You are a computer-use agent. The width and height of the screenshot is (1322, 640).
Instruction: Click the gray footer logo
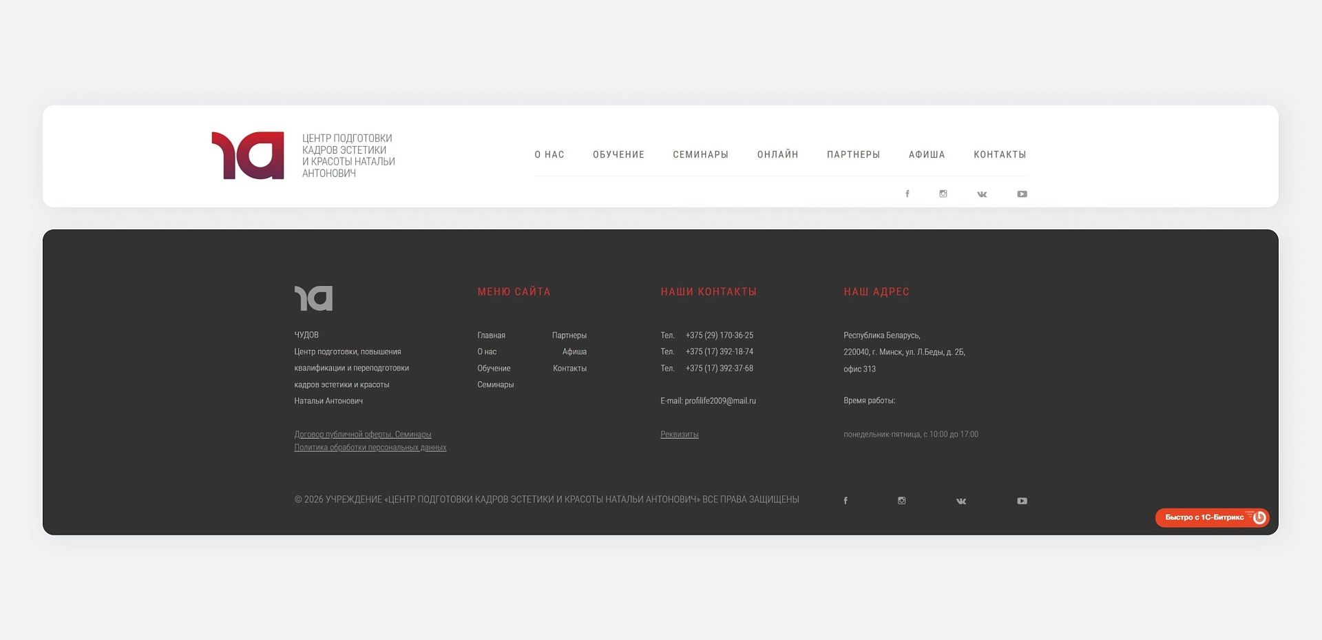(313, 298)
